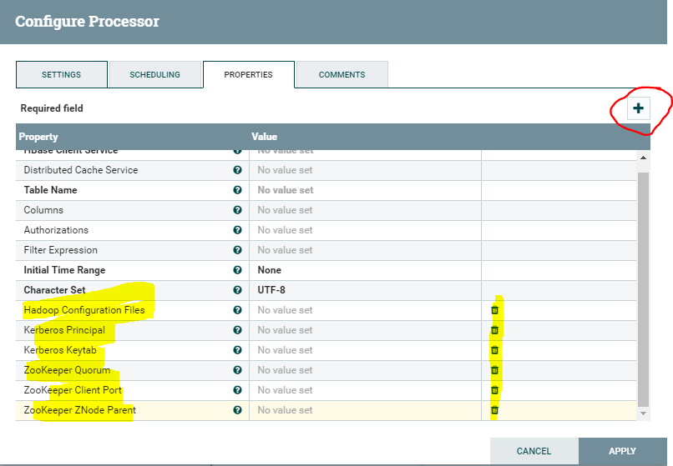Image resolution: width=673 pixels, height=466 pixels.
Task: Select the Table Name property name
Action: (x=50, y=190)
